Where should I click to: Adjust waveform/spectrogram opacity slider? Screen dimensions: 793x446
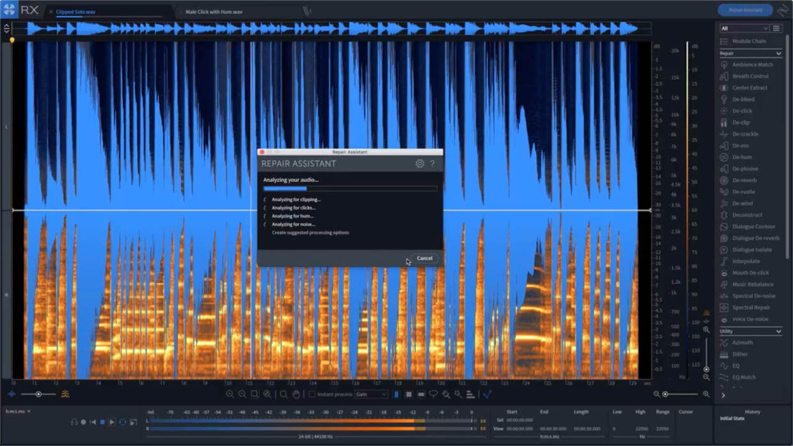38,394
